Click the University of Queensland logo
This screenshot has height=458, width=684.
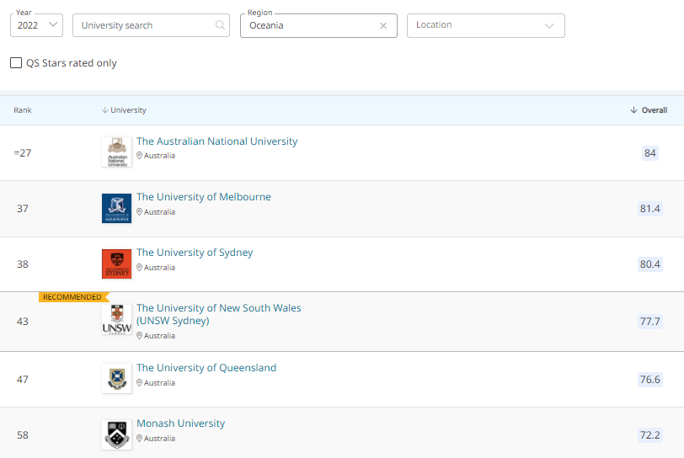point(116,378)
